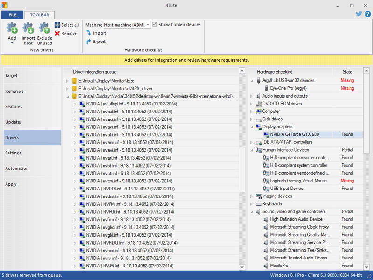
Task: Click the Imaging devices category icon
Action: [259, 196]
